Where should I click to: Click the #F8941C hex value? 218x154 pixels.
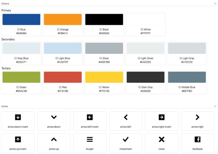pos(63,33)
